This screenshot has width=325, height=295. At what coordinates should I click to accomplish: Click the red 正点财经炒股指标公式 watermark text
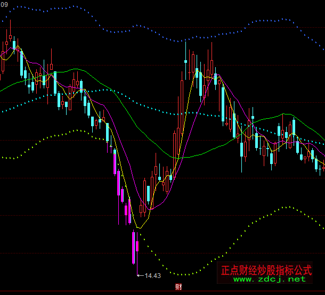tap(266, 269)
